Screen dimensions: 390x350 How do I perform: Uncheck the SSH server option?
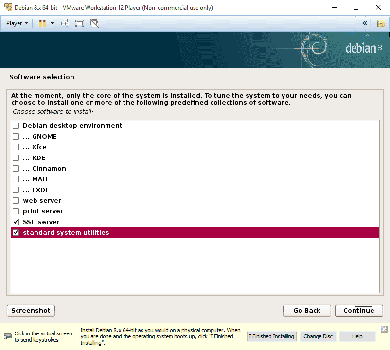[16, 222]
